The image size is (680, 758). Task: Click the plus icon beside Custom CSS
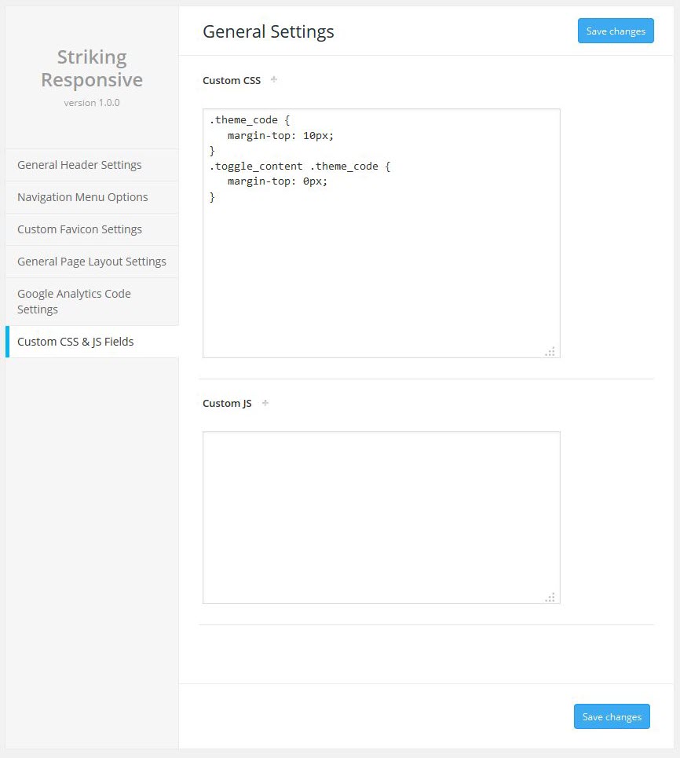272,79
